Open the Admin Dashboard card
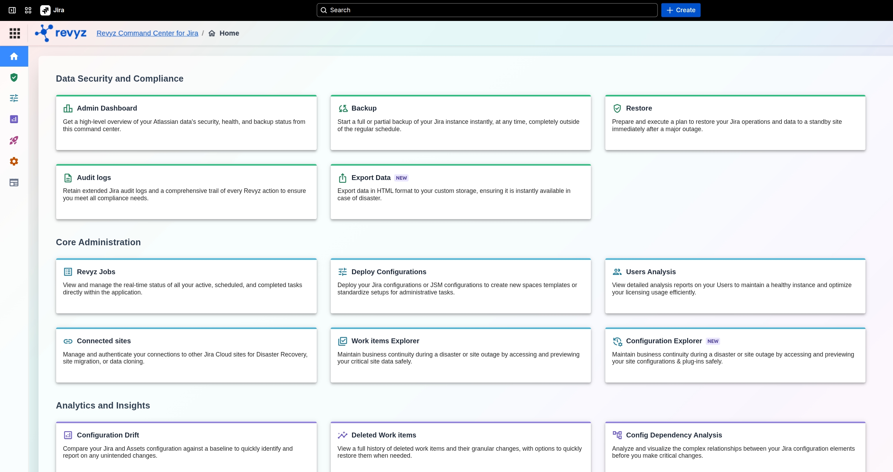 tap(186, 122)
